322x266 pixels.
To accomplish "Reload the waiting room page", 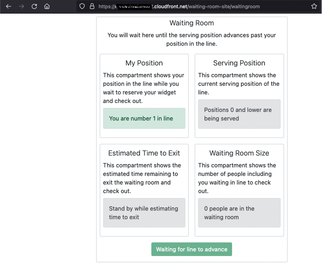I will coord(34,7).
